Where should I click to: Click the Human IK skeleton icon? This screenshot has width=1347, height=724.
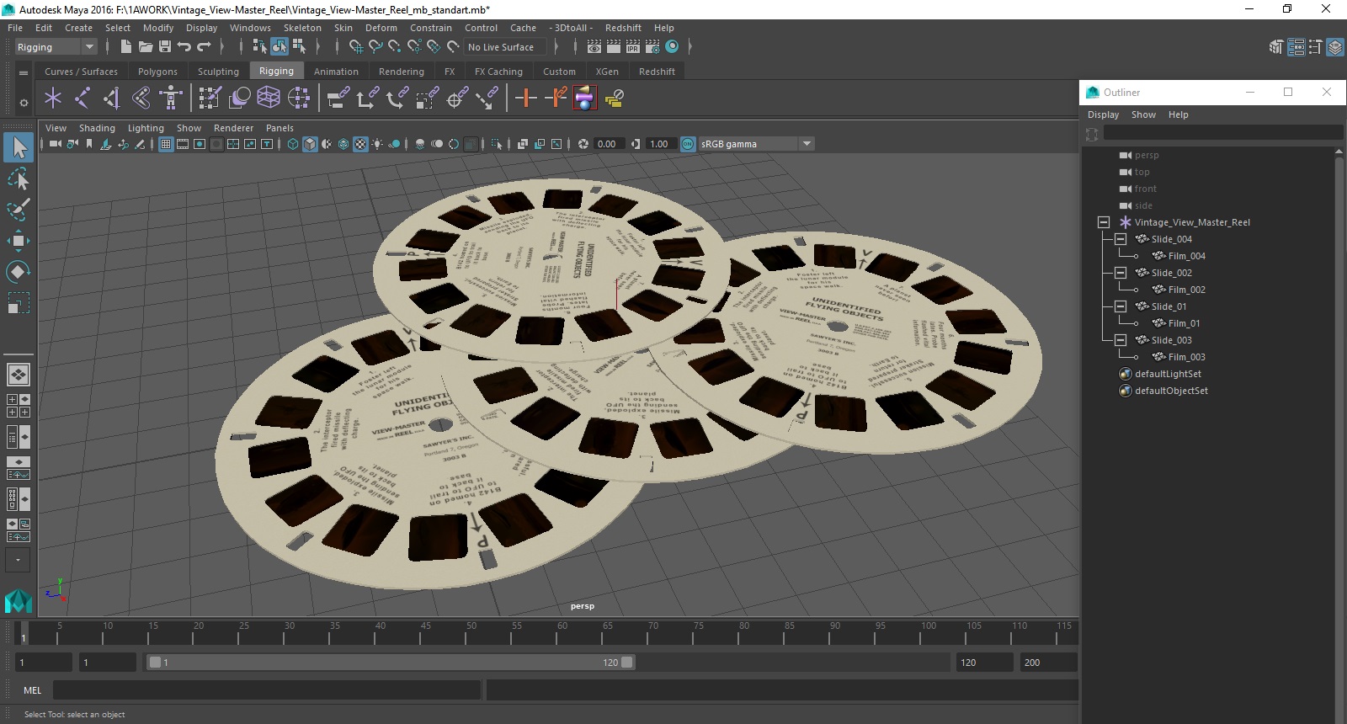(171, 98)
